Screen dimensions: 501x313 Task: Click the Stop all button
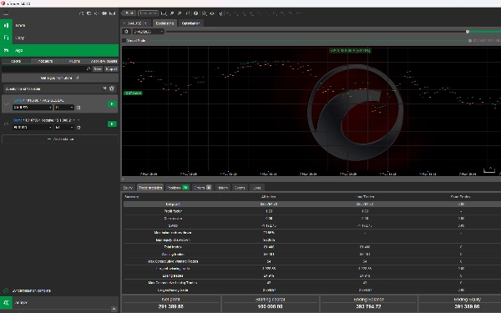[x=111, y=68]
